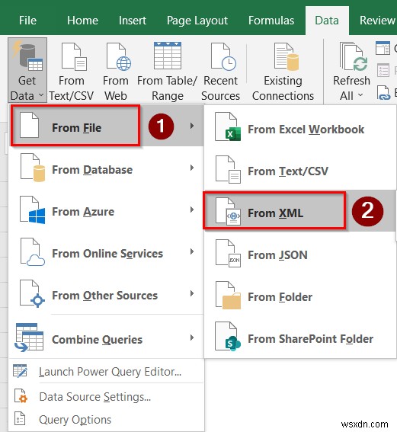Image resolution: width=397 pixels, height=432 pixels.
Task: Select Combine Queries menu entry
Action: pyautogui.click(x=107, y=338)
